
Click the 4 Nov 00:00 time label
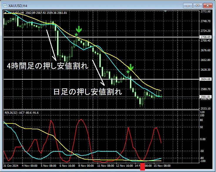coord(29,166)
